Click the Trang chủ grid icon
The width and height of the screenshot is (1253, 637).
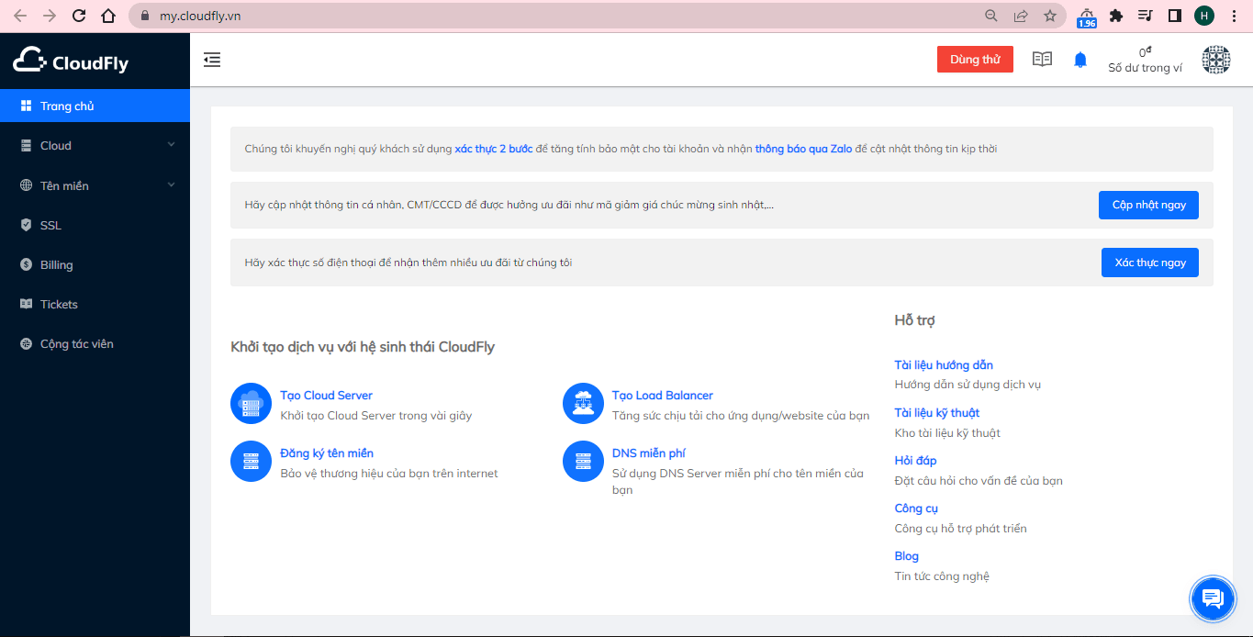point(26,106)
